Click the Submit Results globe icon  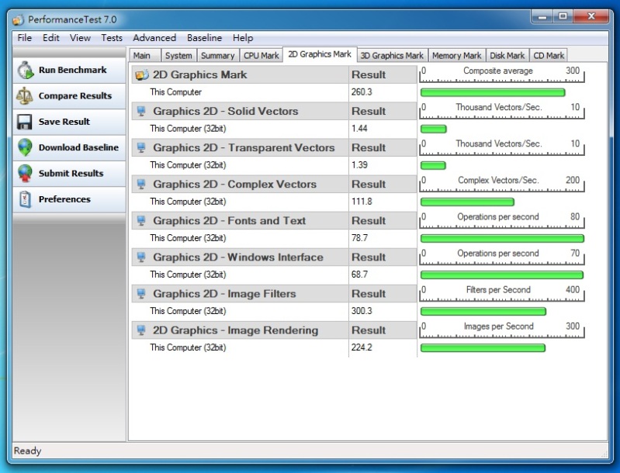(25, 173)
